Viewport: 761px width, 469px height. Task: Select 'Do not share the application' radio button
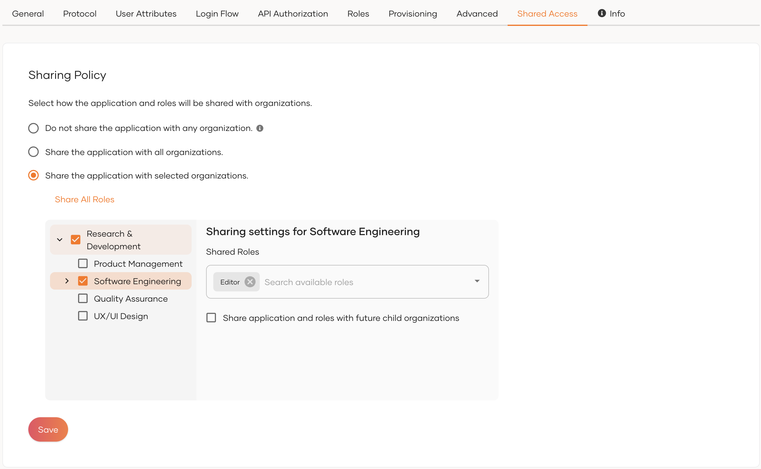point(33,129)
